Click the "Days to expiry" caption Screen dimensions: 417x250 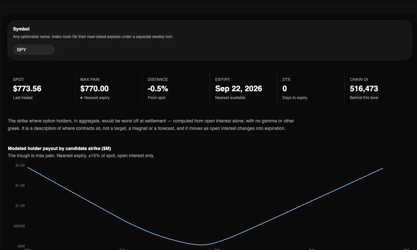(295, 98)
